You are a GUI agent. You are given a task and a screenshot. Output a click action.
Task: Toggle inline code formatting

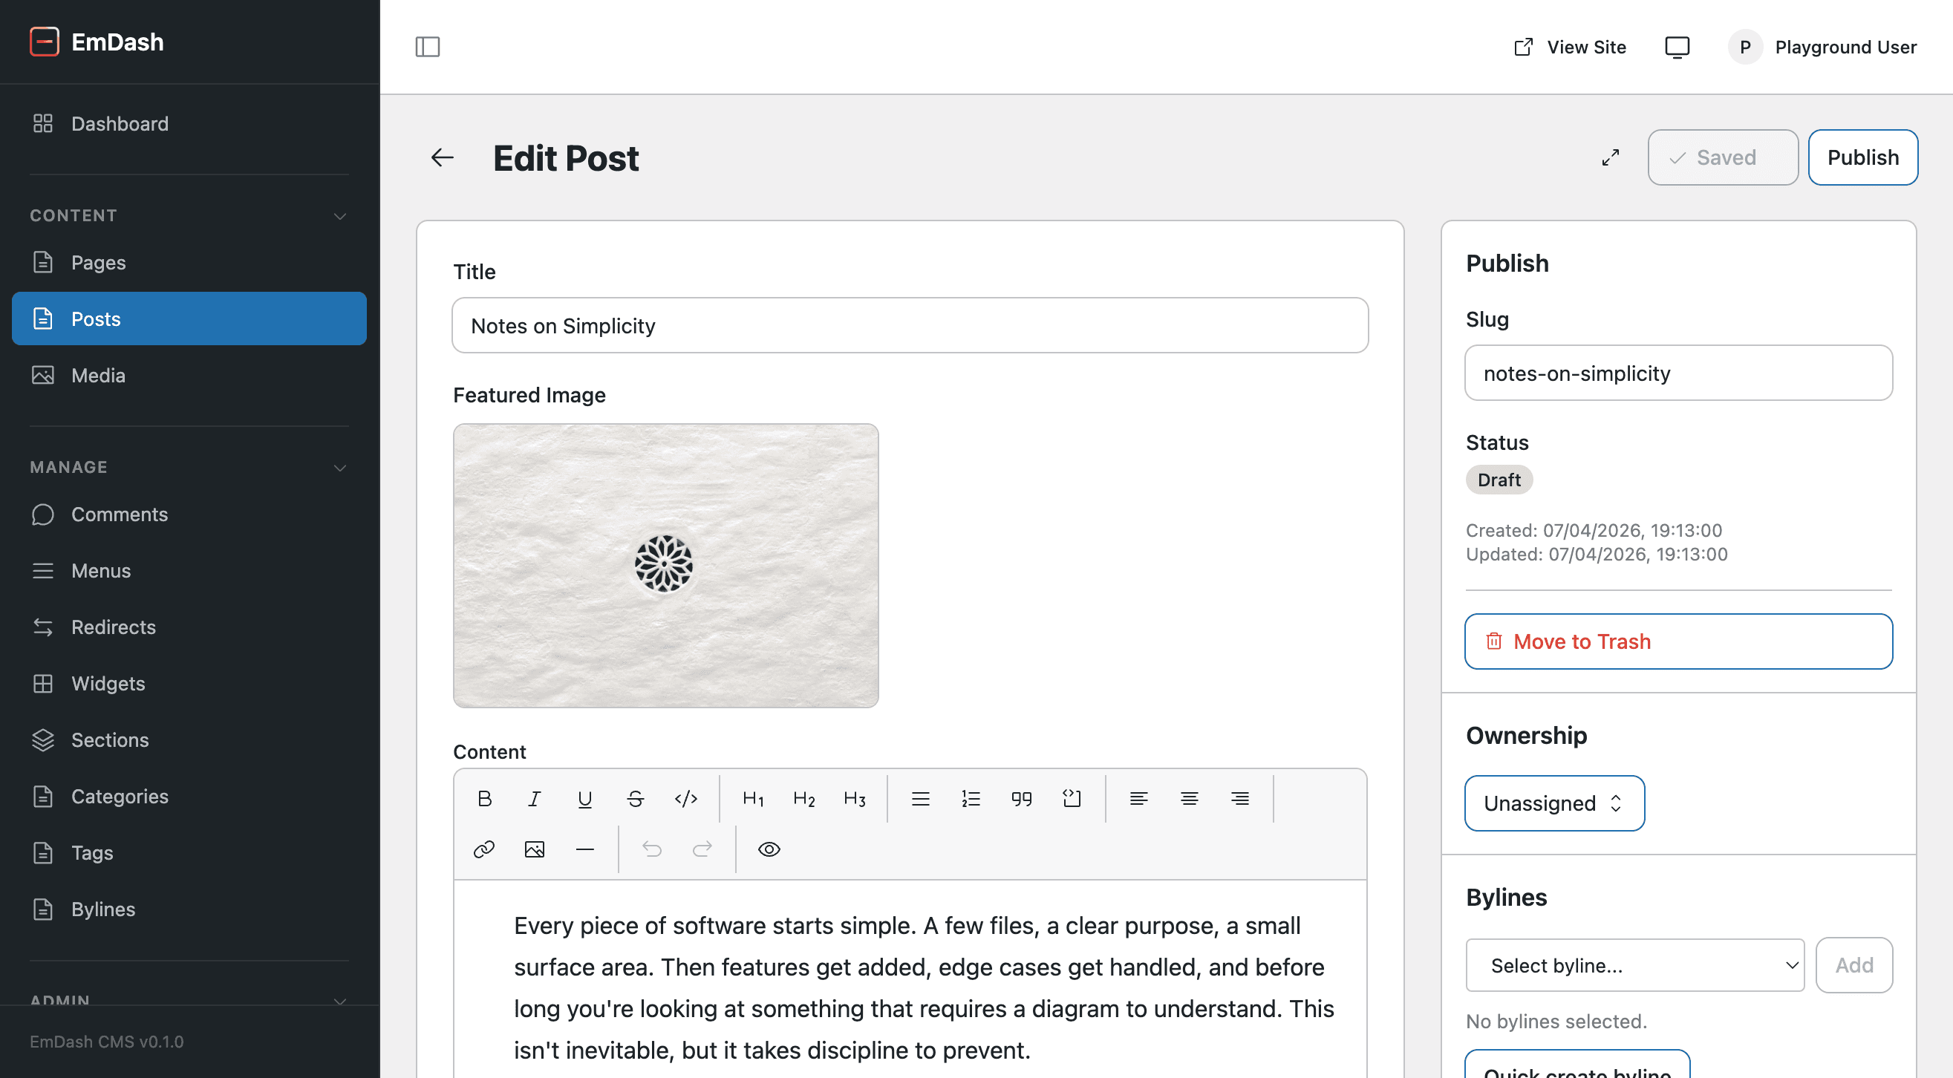pos(685,798)
